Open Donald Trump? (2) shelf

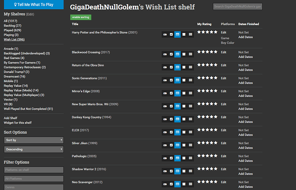click(x=17, y=72)
